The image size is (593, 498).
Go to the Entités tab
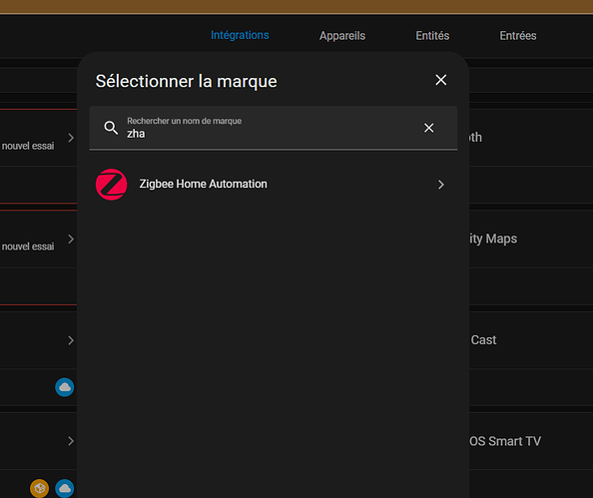pos(432,36)
